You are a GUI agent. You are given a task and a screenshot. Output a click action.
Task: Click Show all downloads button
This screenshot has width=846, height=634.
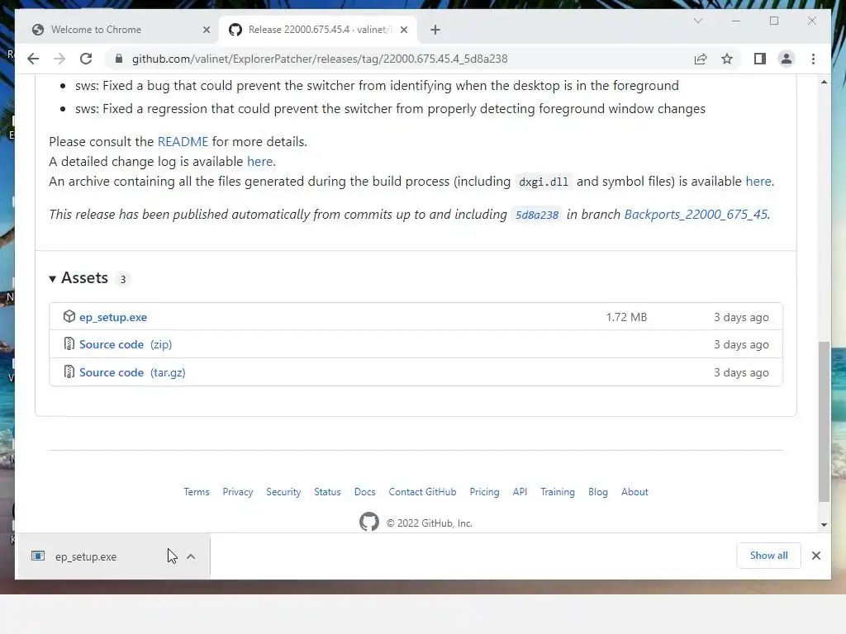[x=769, y=556]
